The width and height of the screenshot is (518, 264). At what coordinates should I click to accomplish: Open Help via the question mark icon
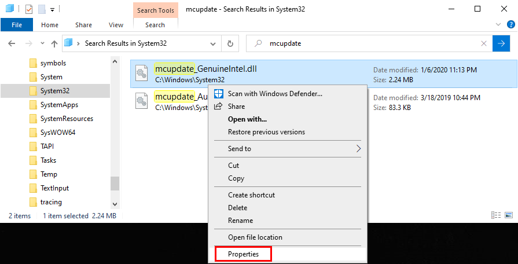(x=510, y=24)
